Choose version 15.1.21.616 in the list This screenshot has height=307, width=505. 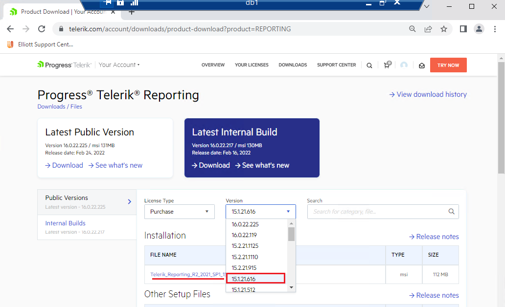256,279
